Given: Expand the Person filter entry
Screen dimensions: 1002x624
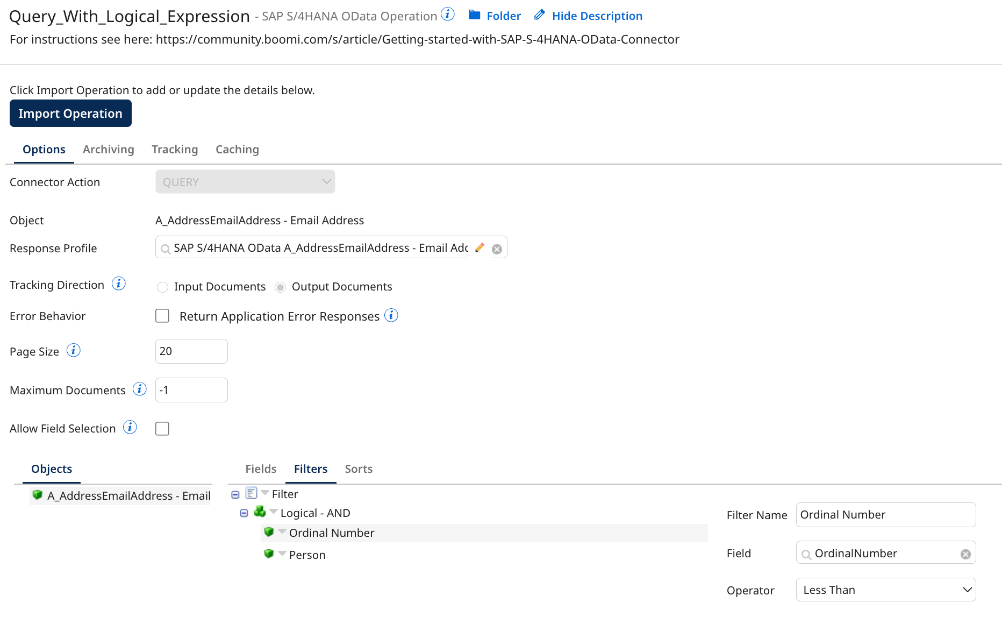Looking at the screenshot, I should tap(282, 554).
